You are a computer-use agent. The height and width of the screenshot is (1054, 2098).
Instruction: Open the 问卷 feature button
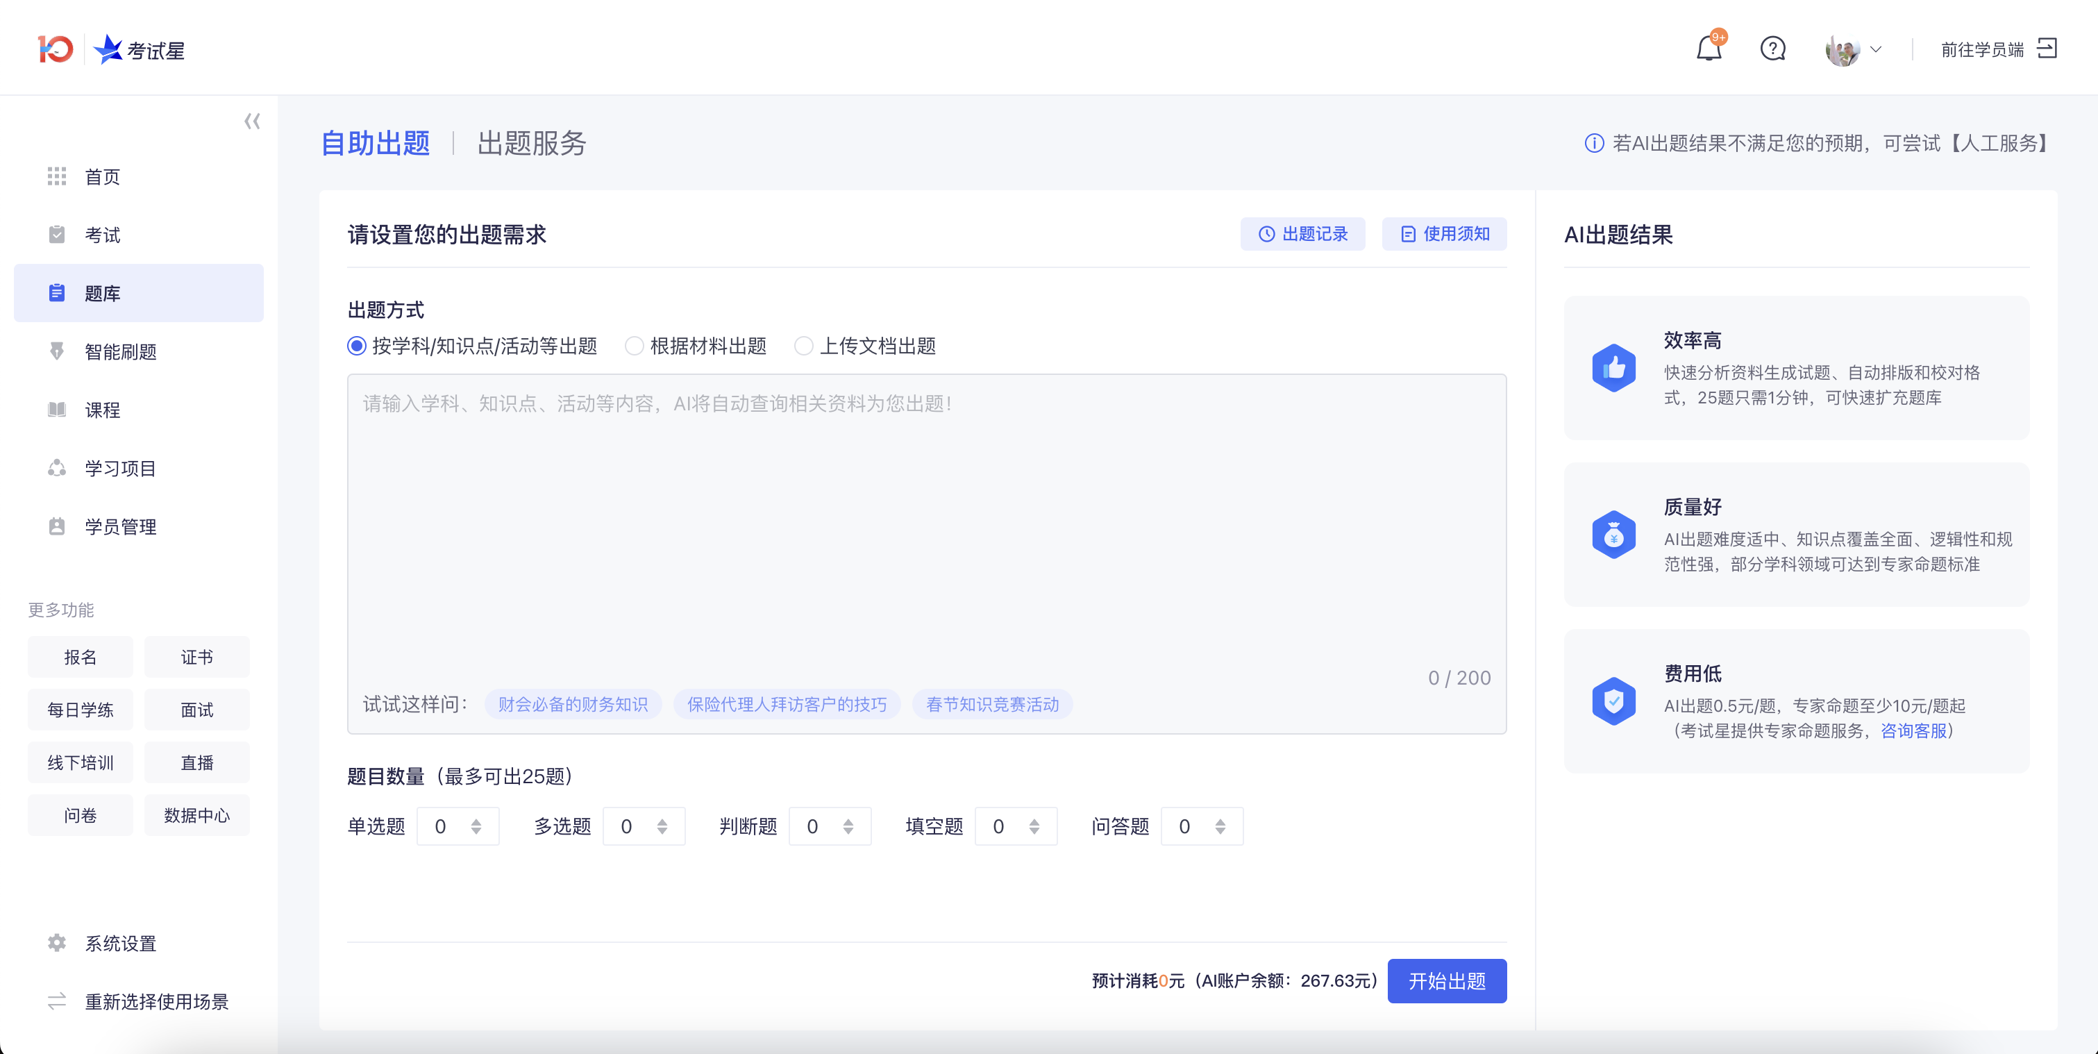click(x=80, y=815)
